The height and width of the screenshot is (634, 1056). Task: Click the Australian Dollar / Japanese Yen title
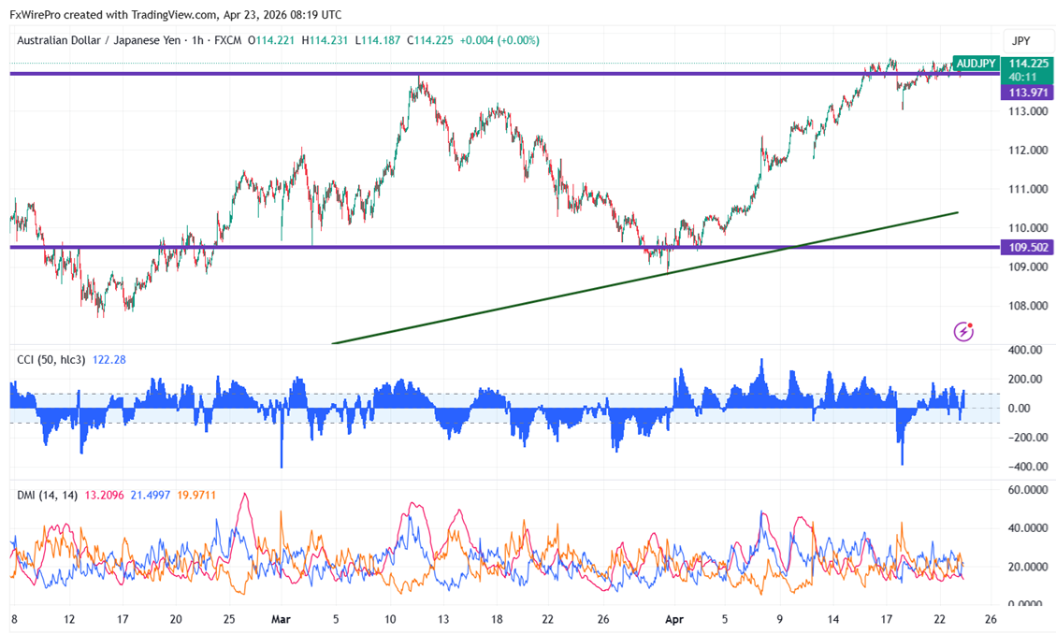pyautogui.click(x=99, y=40)
